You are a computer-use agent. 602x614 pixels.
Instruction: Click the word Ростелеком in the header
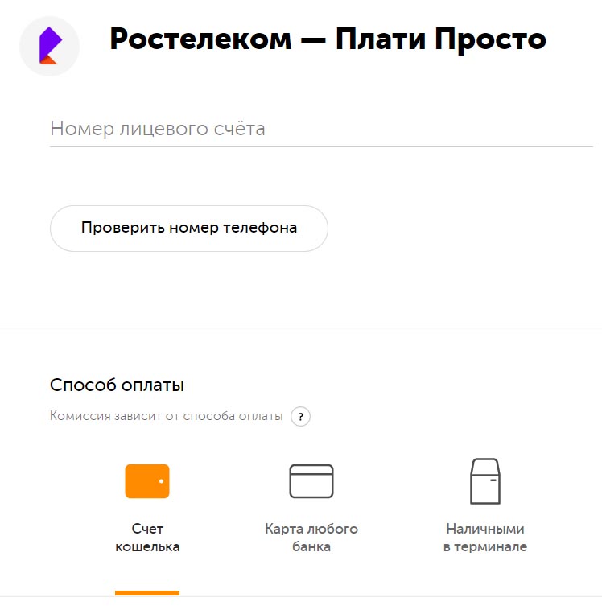point(200,39)
